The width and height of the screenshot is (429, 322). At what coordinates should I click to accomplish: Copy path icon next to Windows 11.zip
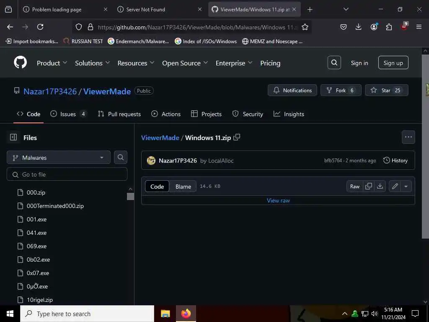237,137
